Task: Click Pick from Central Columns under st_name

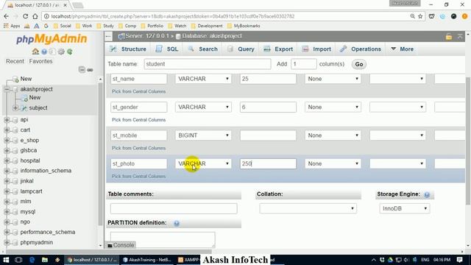Action: (x=139, y=91)
